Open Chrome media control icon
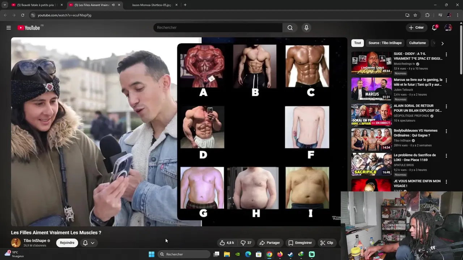 pos(440,15)
